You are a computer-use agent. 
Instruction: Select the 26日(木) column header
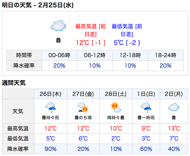tap(50, 94)
